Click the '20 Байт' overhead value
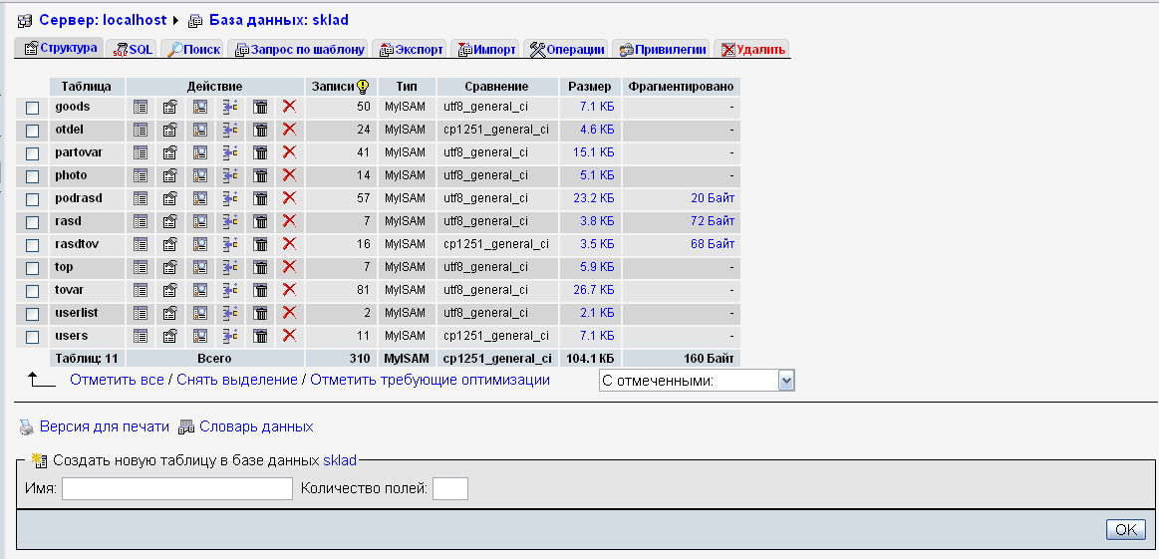1159x559 pixels. [713, 198]
